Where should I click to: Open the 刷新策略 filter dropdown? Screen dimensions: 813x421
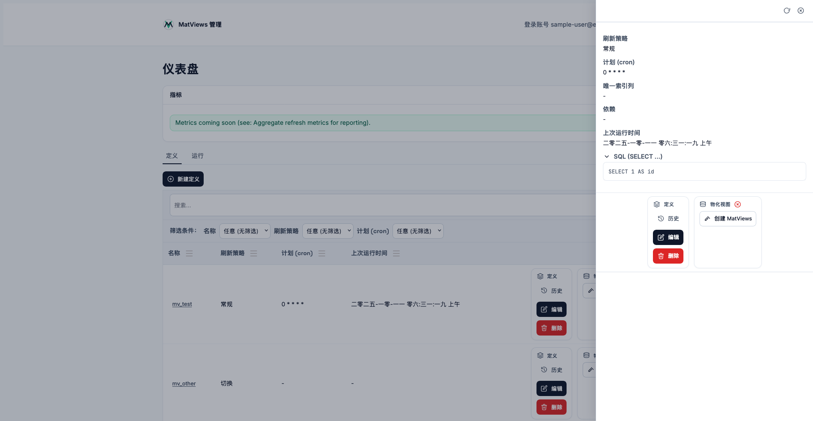(x=328, y=231)
